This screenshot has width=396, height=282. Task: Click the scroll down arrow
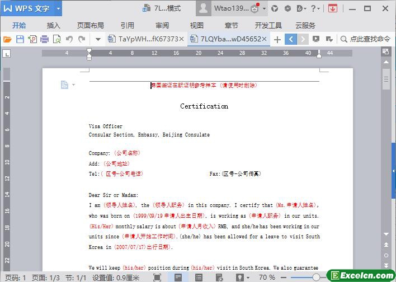(x=386, y=234)
